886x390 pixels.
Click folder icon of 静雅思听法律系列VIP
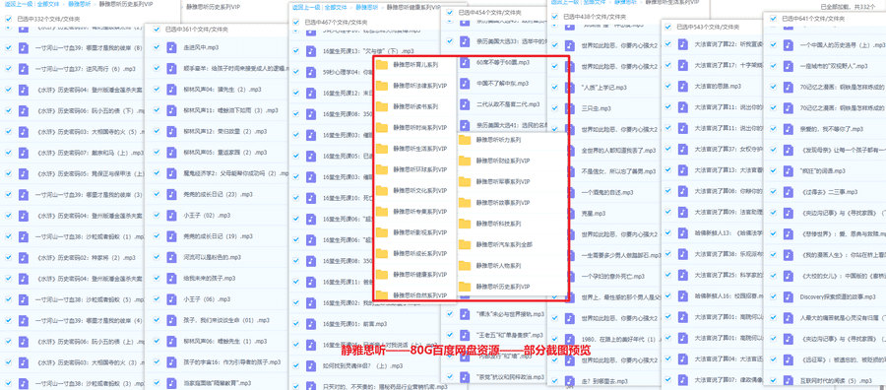tap(382, 86)
